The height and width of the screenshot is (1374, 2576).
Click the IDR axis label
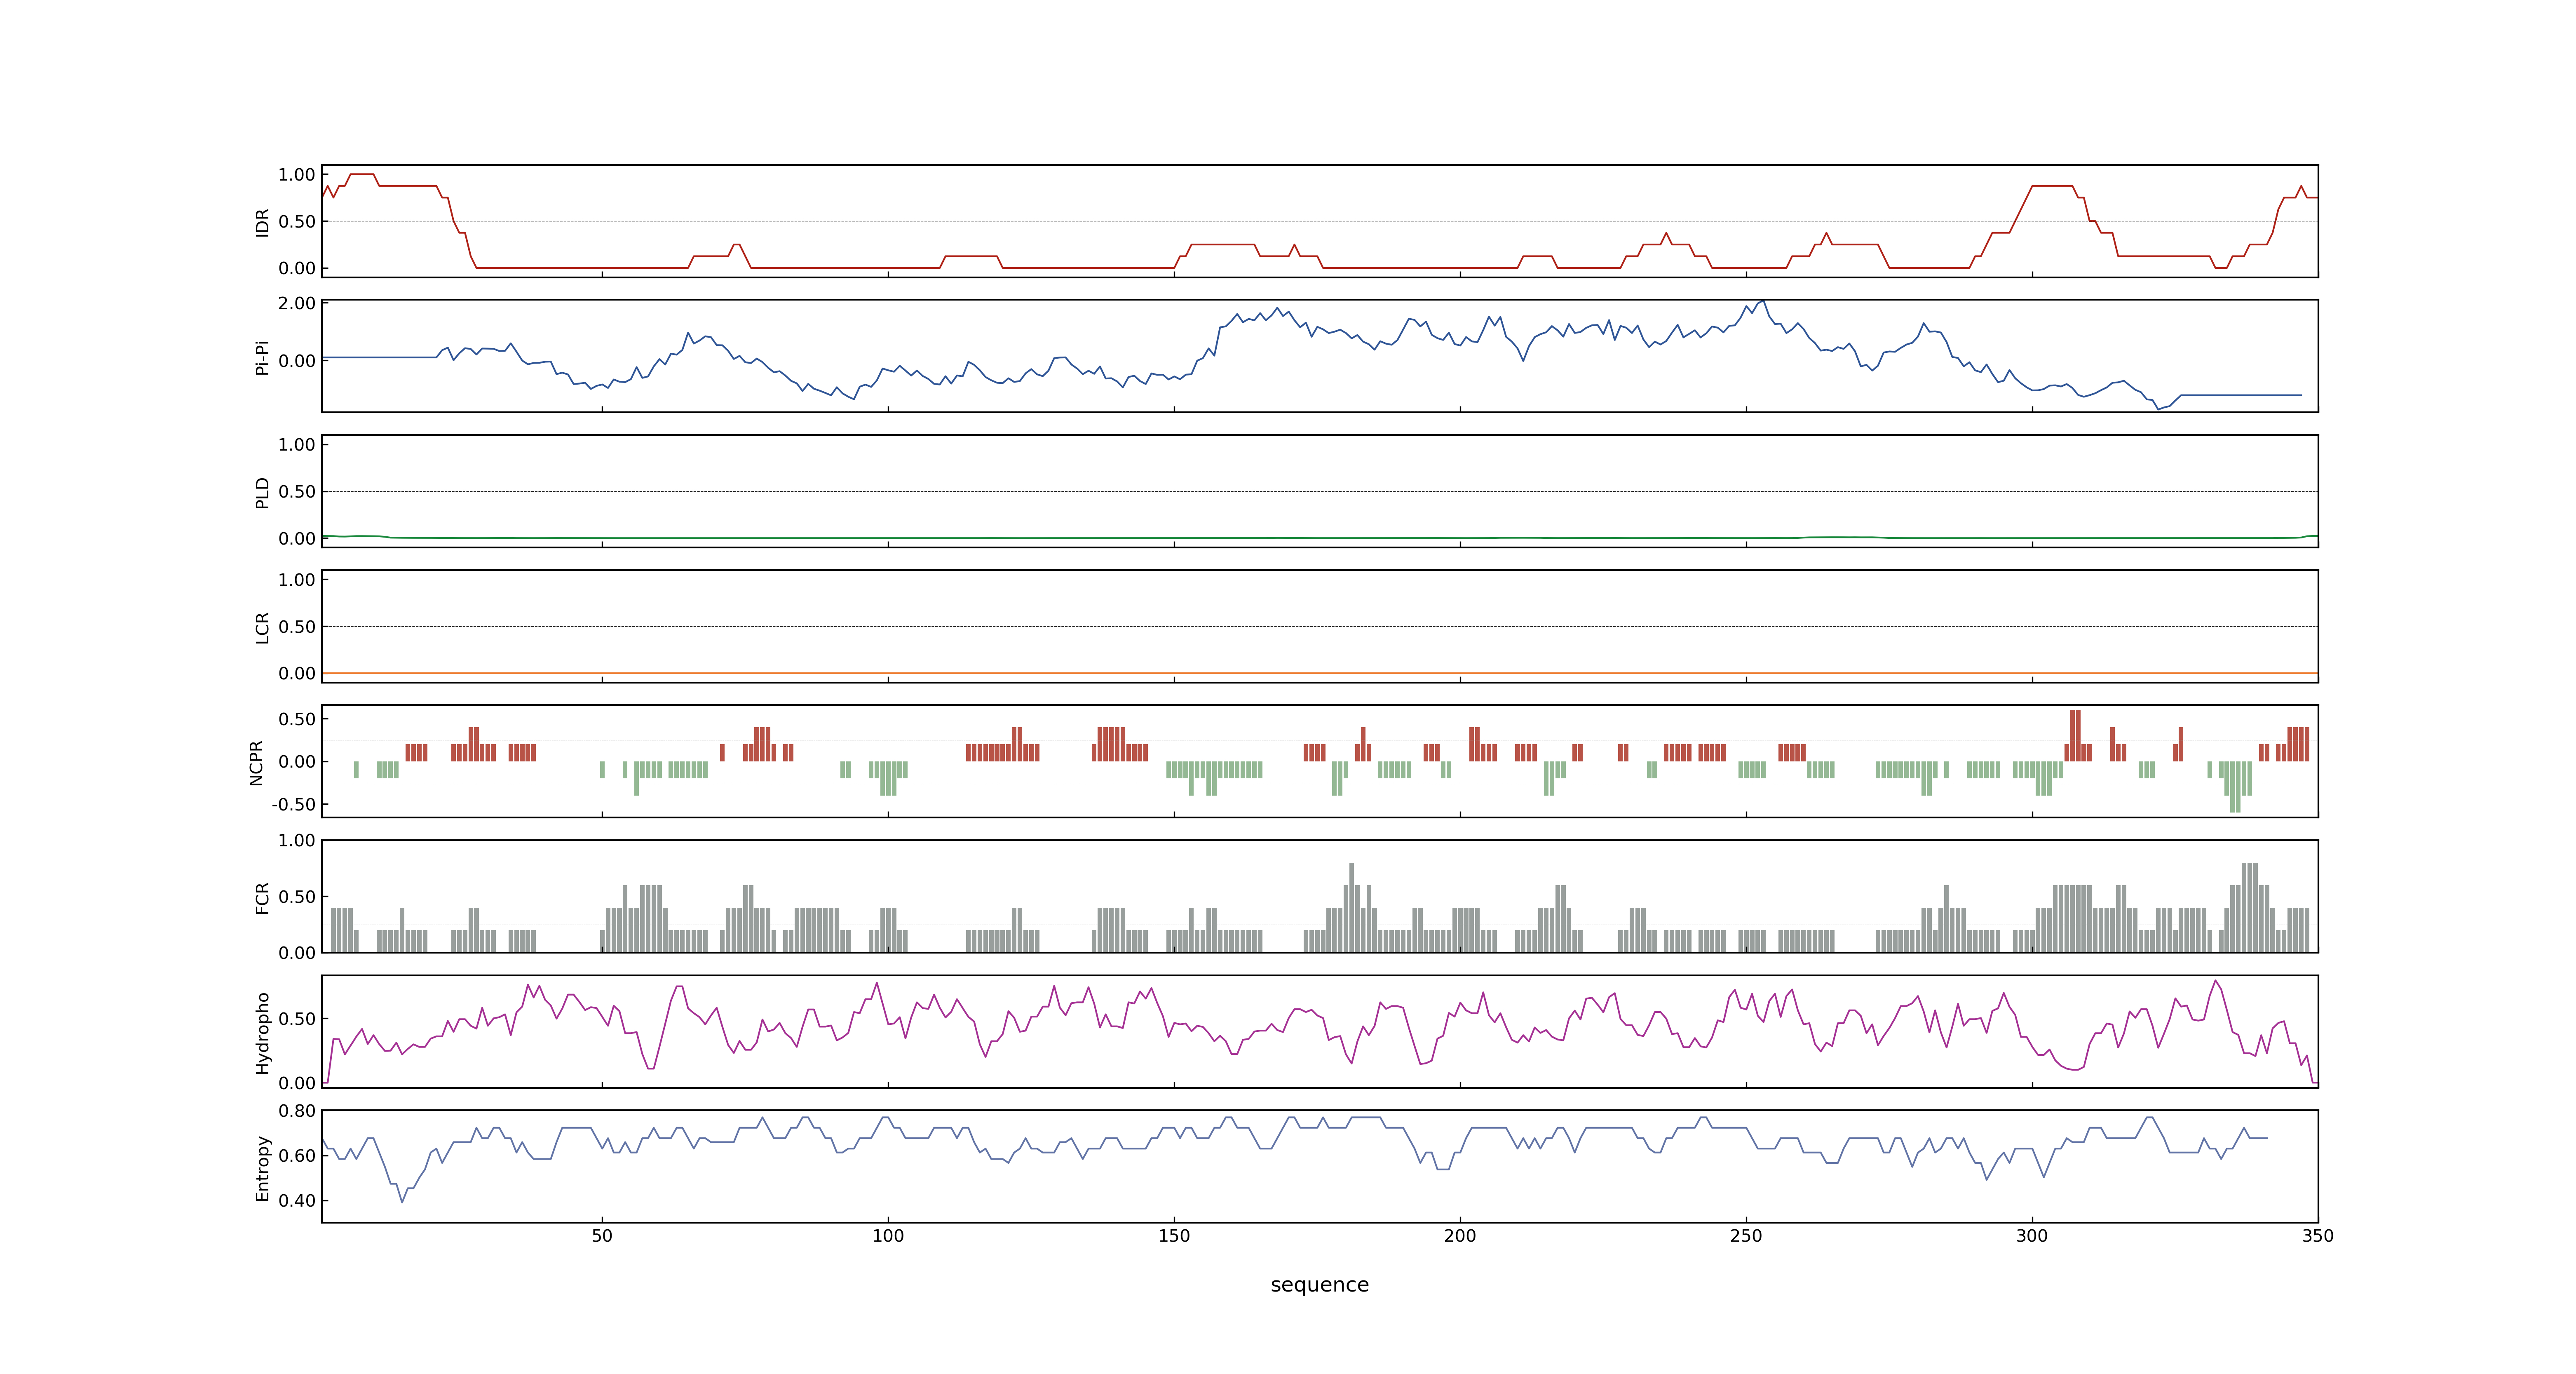click(262, 222)
